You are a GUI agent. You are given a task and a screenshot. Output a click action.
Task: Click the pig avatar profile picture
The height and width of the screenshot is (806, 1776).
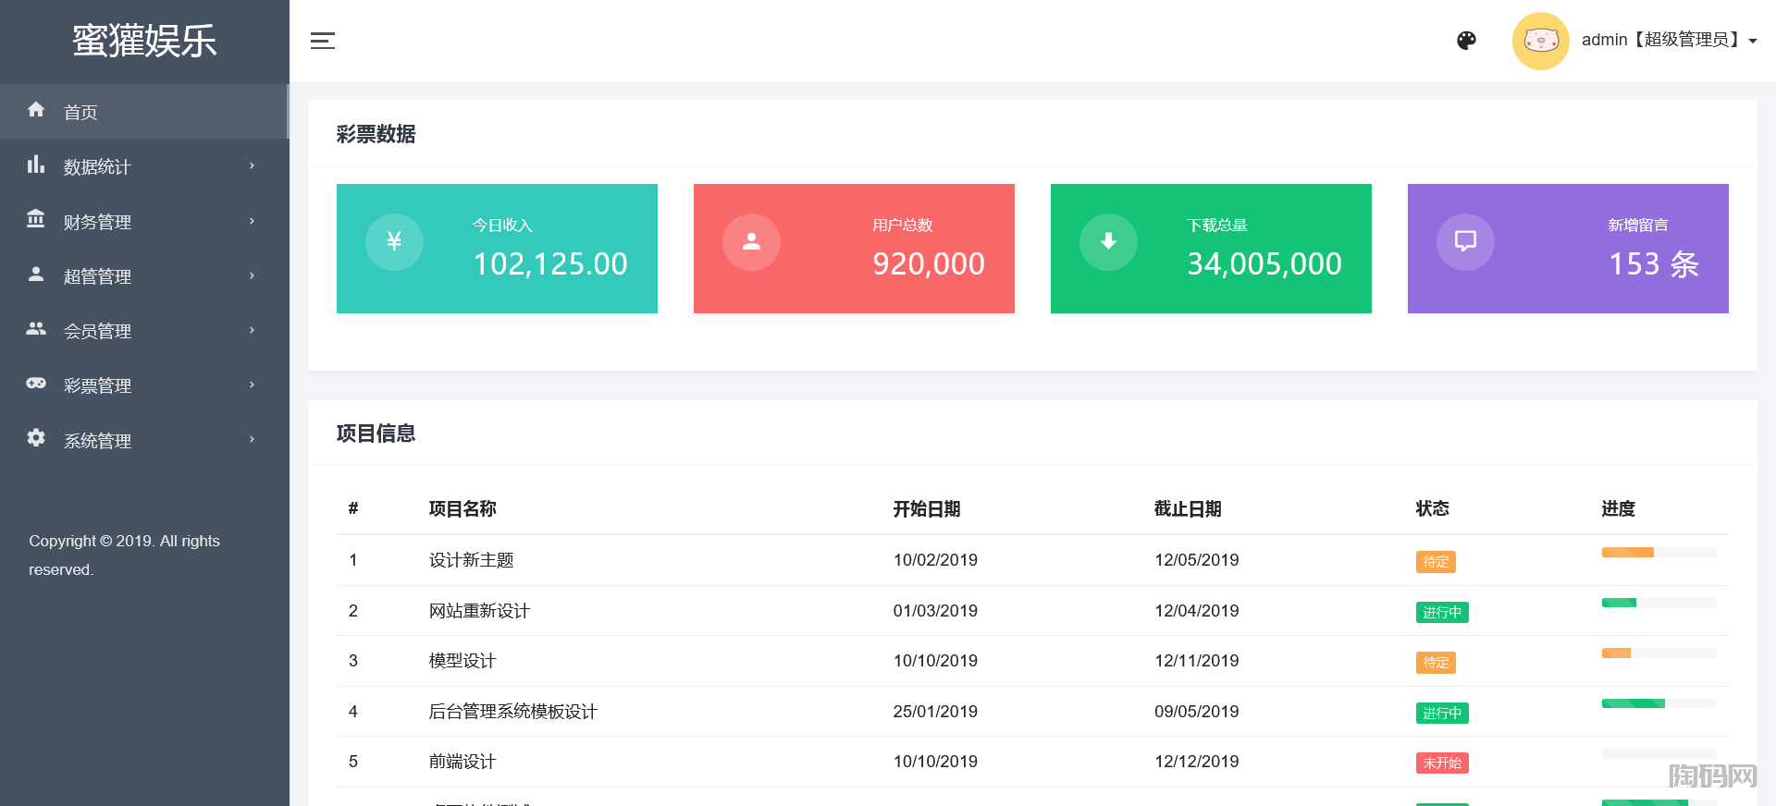(1540, 41)
